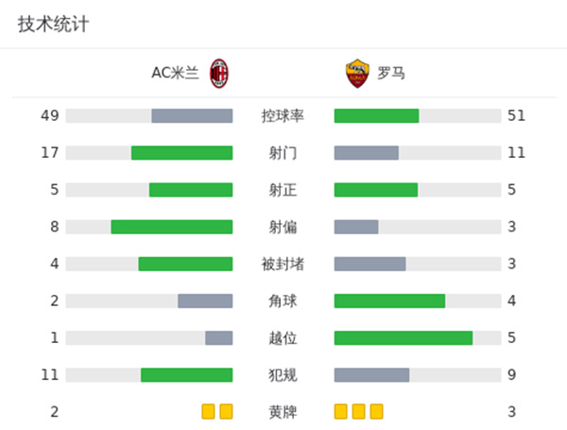Screen dimensions: 567x430
Task: Click the 被封堵 blocked shots label
Action: pos(283,264)
